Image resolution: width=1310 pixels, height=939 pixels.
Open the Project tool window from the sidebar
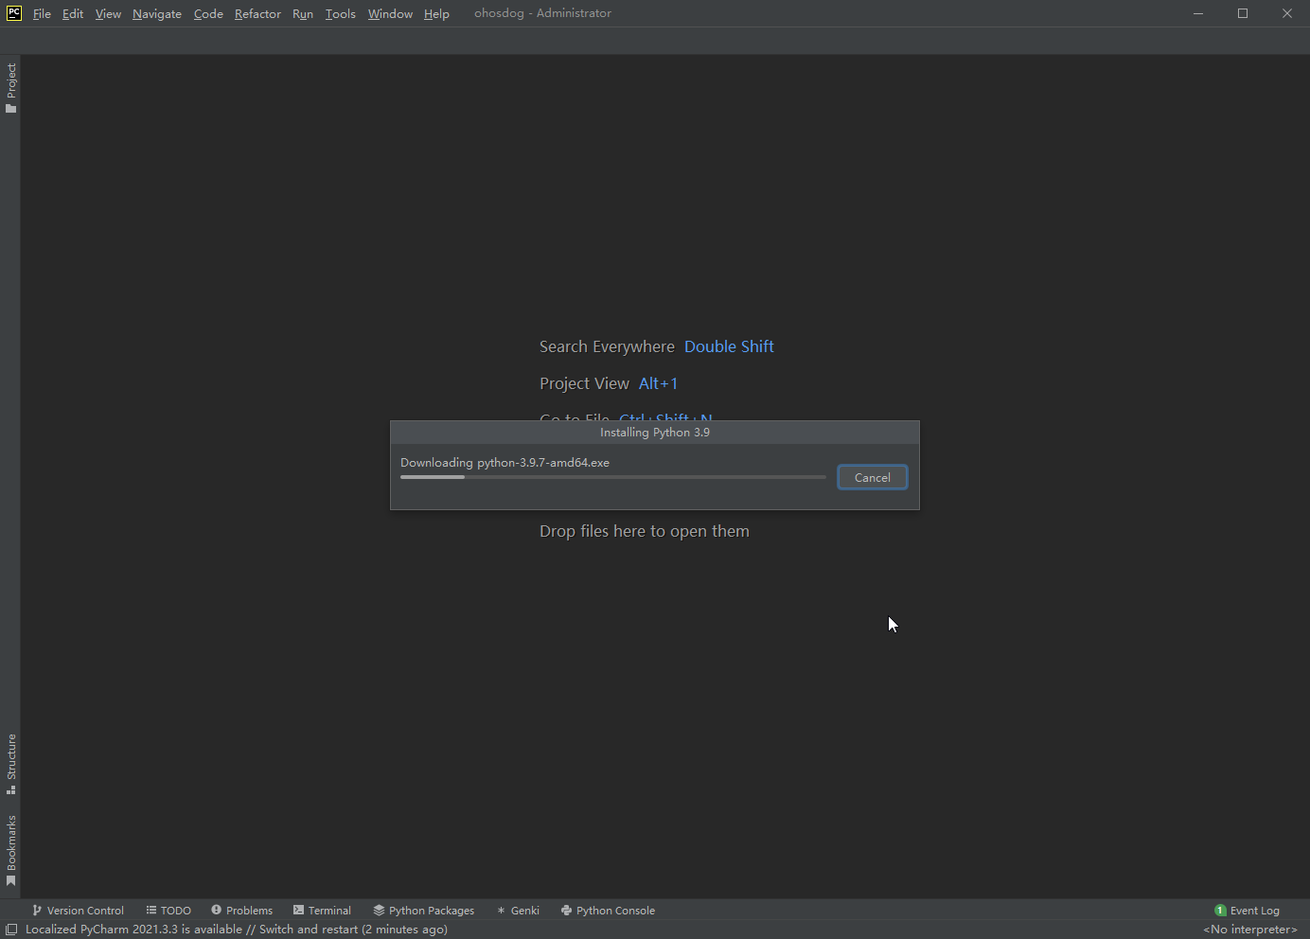point(11,88)
